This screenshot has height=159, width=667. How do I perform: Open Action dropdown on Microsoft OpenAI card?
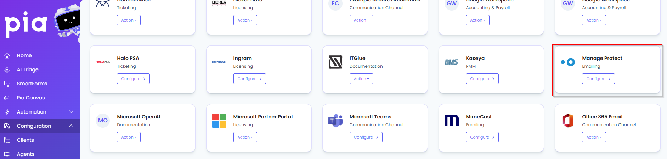(x=129, y=137)
